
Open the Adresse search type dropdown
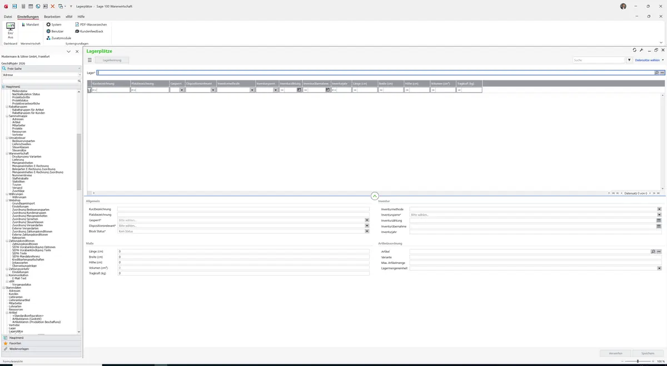79,74
